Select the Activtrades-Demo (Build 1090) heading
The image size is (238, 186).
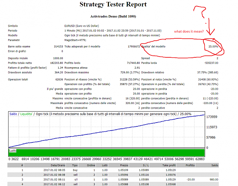[x=113, y=16]
